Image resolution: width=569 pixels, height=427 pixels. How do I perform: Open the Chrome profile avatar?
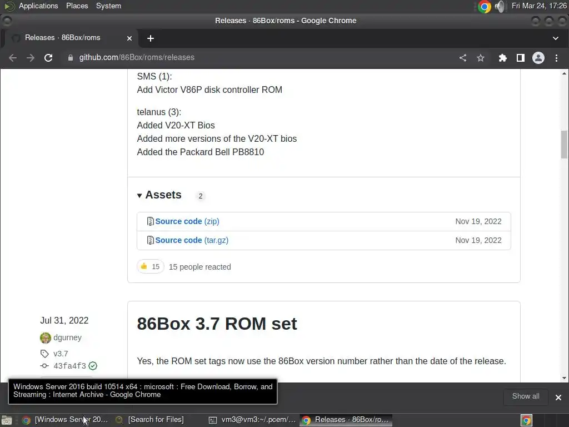pyautogui.click(x=538, y=58)
